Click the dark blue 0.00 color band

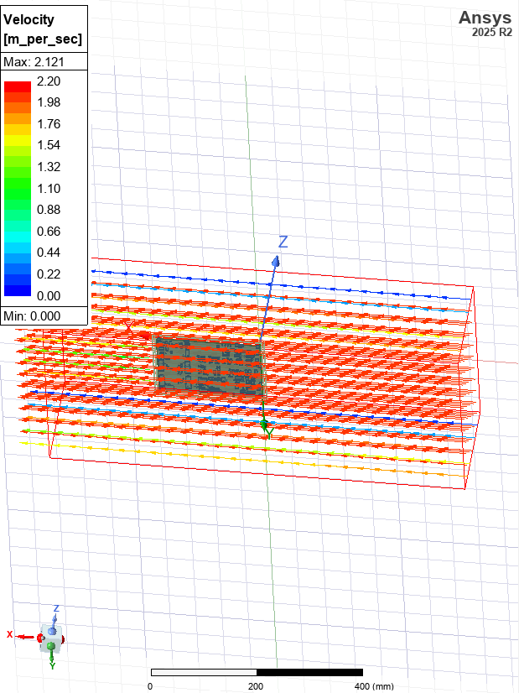pos(18,291)
